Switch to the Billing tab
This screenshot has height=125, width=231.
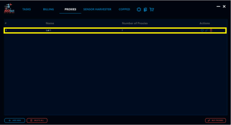coord(48,9)
